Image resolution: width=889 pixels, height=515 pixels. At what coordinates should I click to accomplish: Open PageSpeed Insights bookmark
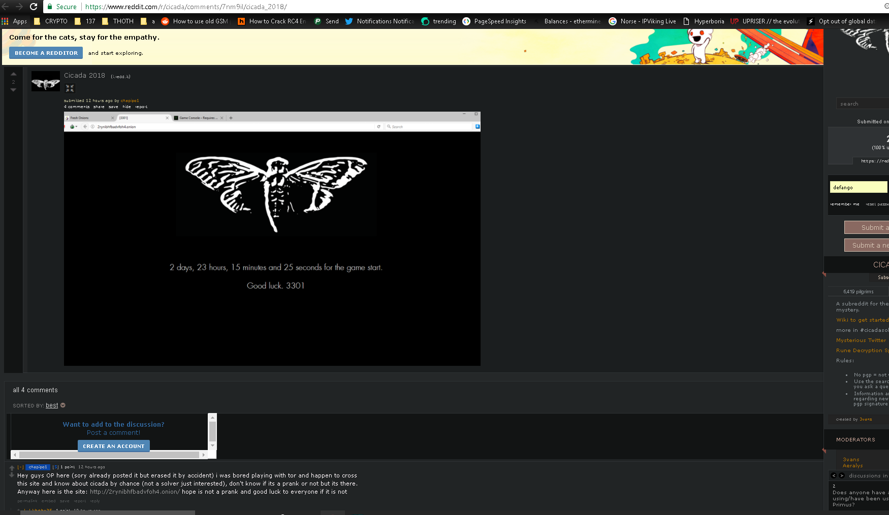[x=494, y=21]
